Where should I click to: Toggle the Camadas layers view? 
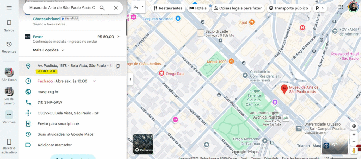pos(143,144)
